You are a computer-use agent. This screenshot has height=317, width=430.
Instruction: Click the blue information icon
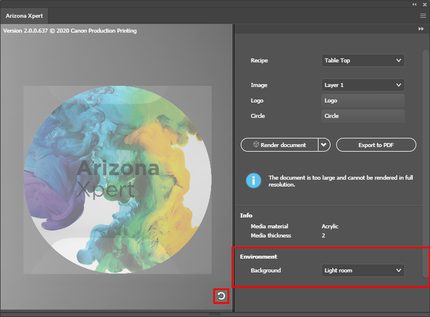coord(253,181)
